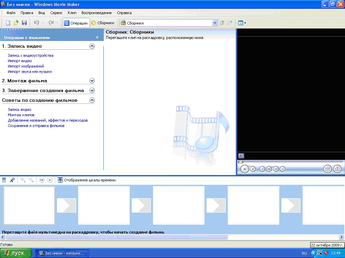The image size is (345, 258).
Task: Save project with the floppy disk icon
Action: coord(24,23)
